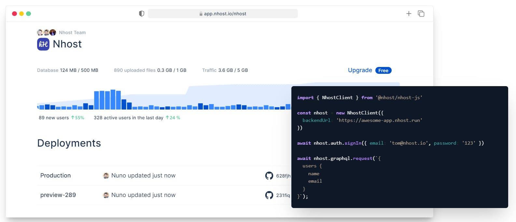The width and height of the screenshot is (516, 222).
Task: Click the address bar app.nhost.io/nhost
Action: [223, 14]
